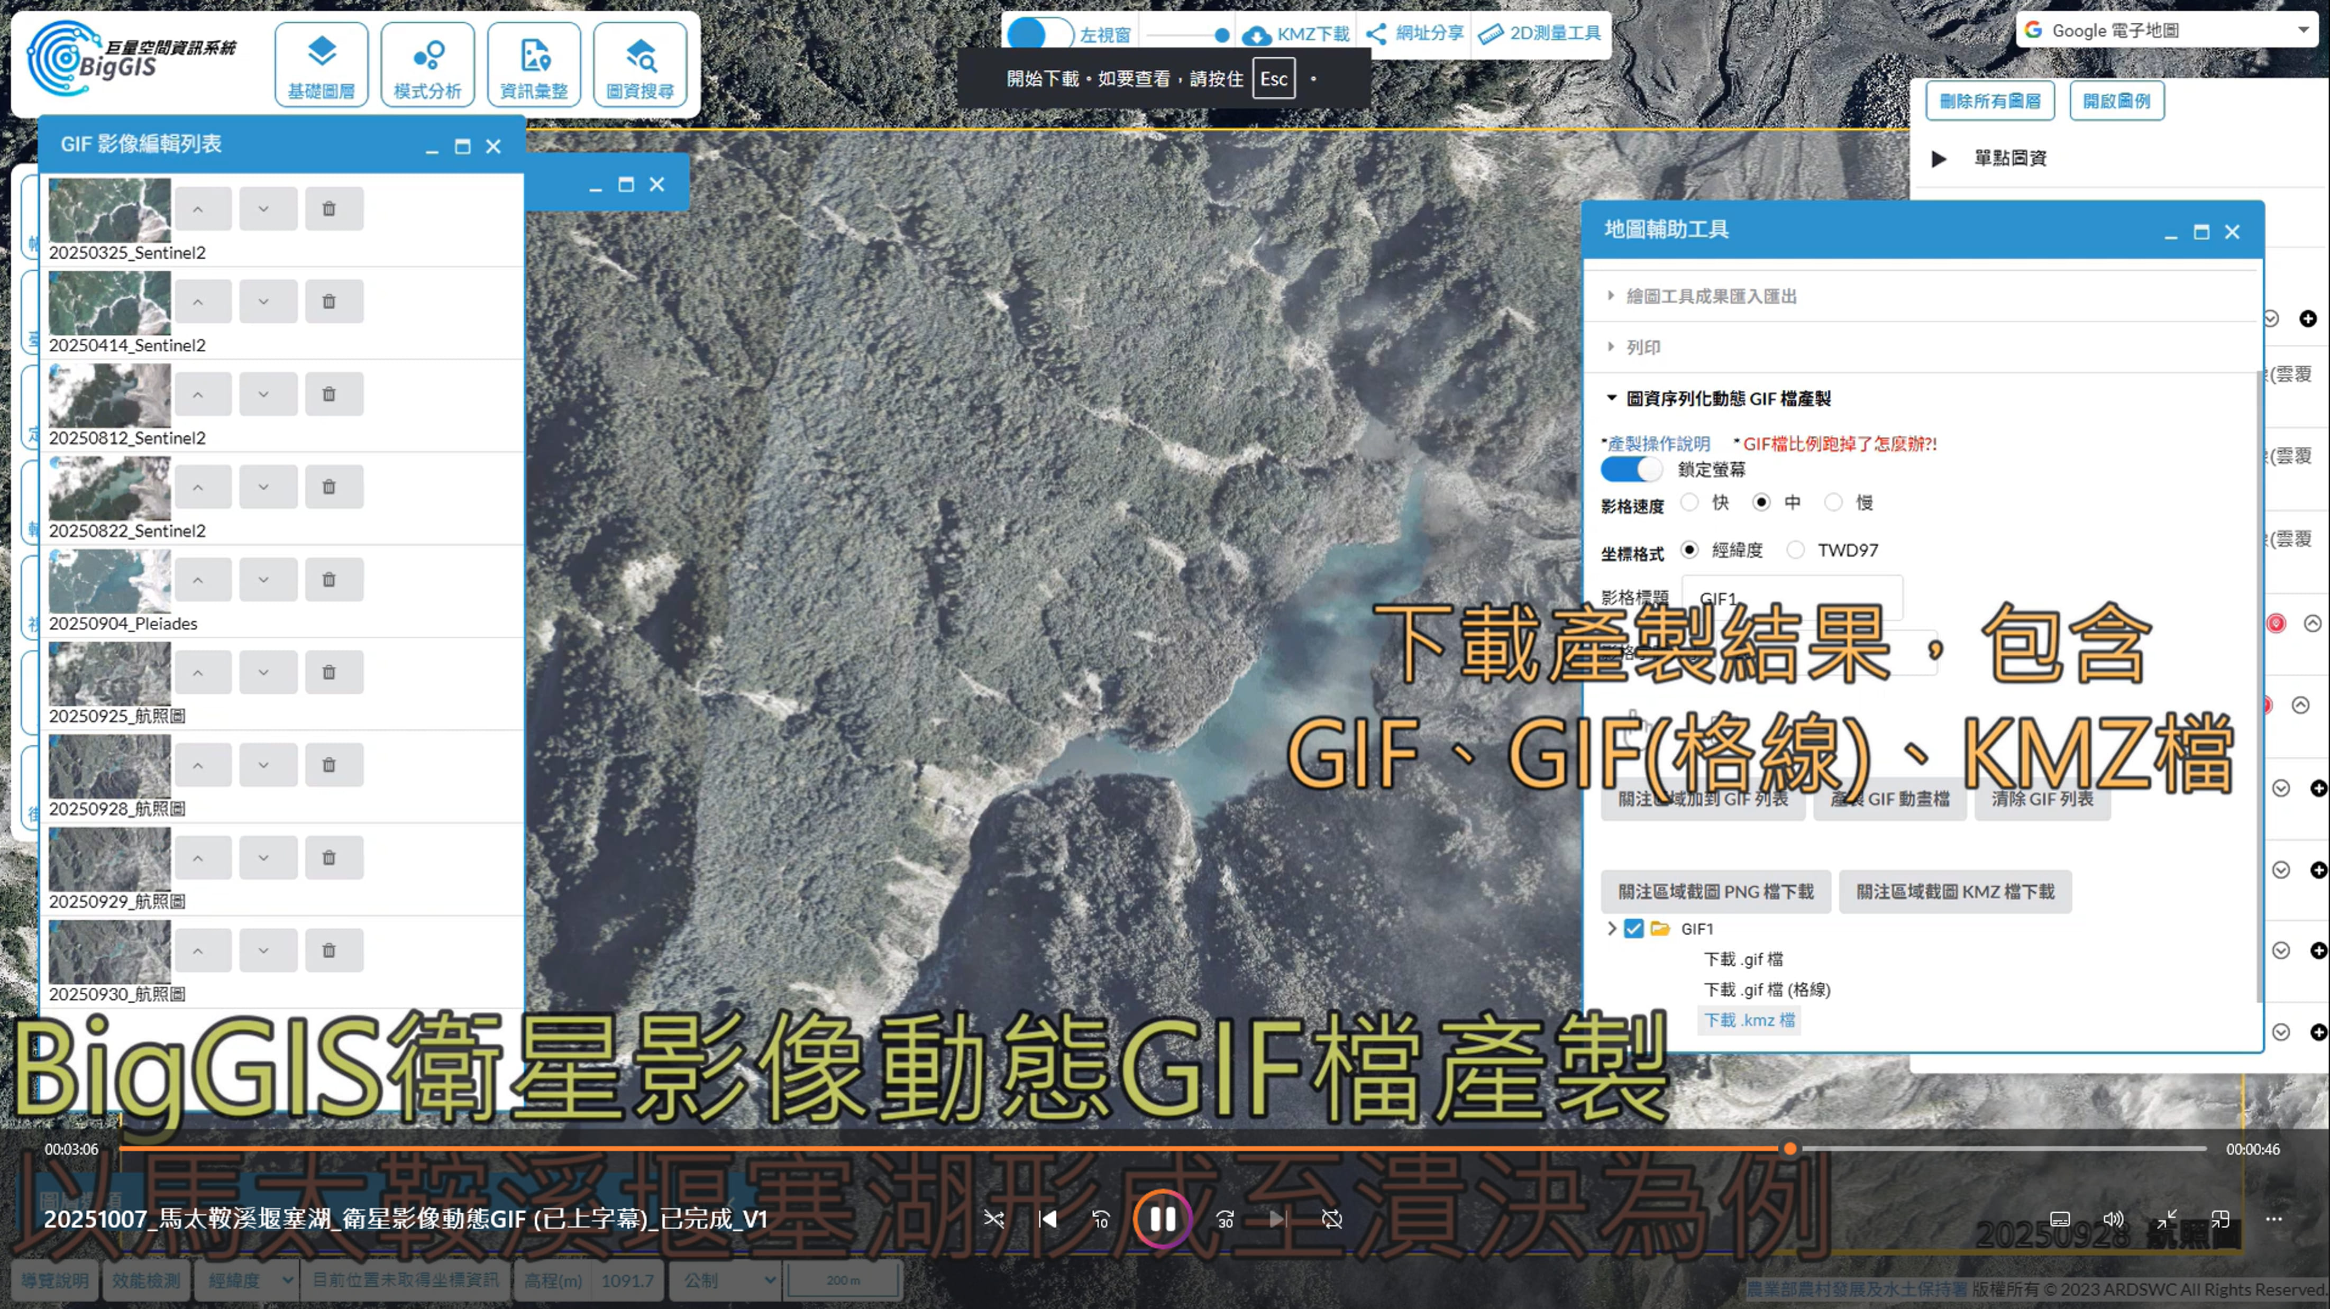The image size is (2330, 1309).
Task: Expand the 單點圖資 tree arrow
Action: coord(1939,159)
